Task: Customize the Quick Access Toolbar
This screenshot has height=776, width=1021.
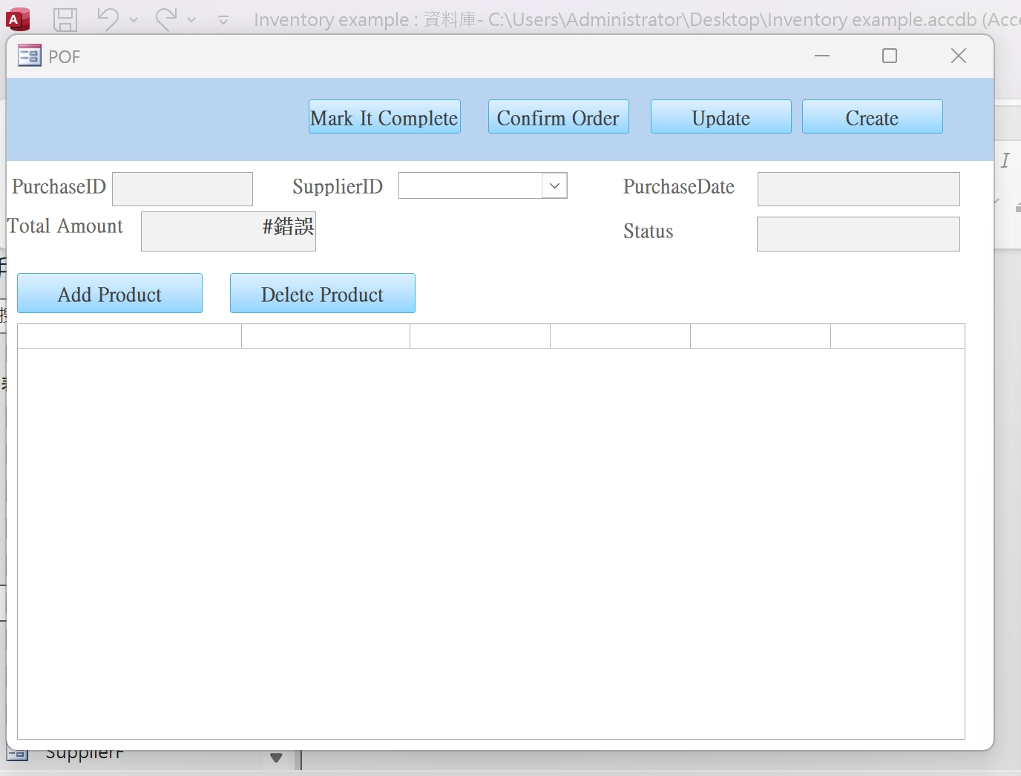Action: coord(223,20)
